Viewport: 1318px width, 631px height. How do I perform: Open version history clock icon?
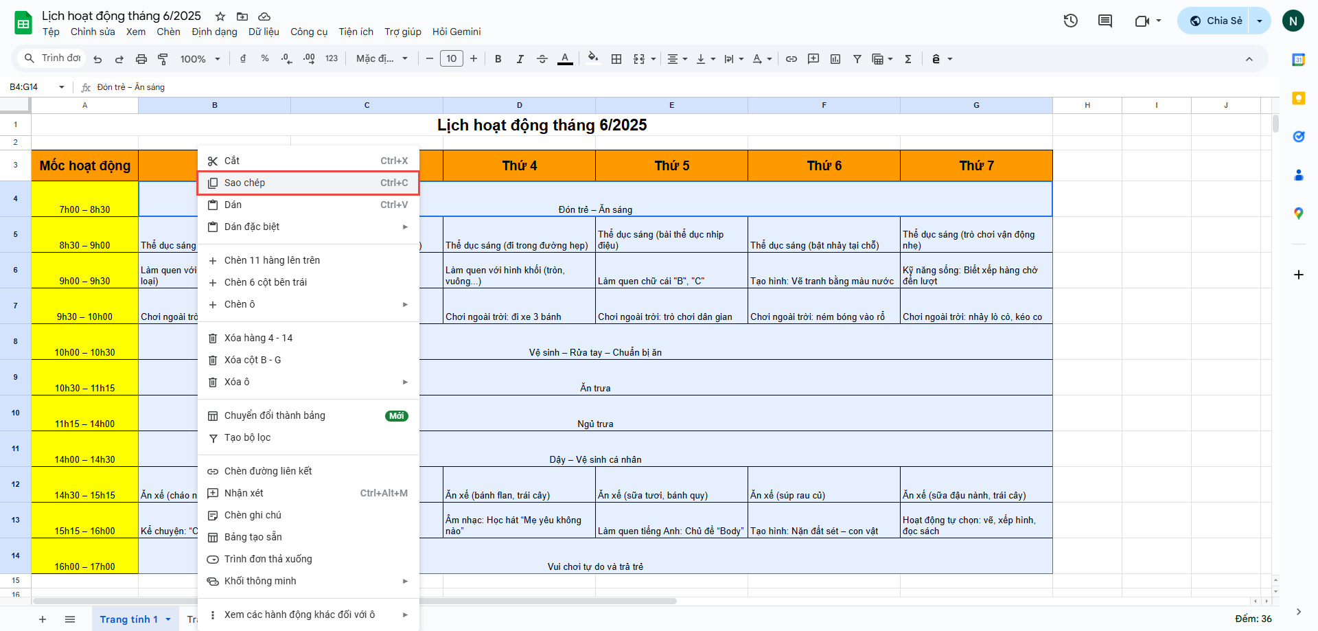(x=1070, y=21)
